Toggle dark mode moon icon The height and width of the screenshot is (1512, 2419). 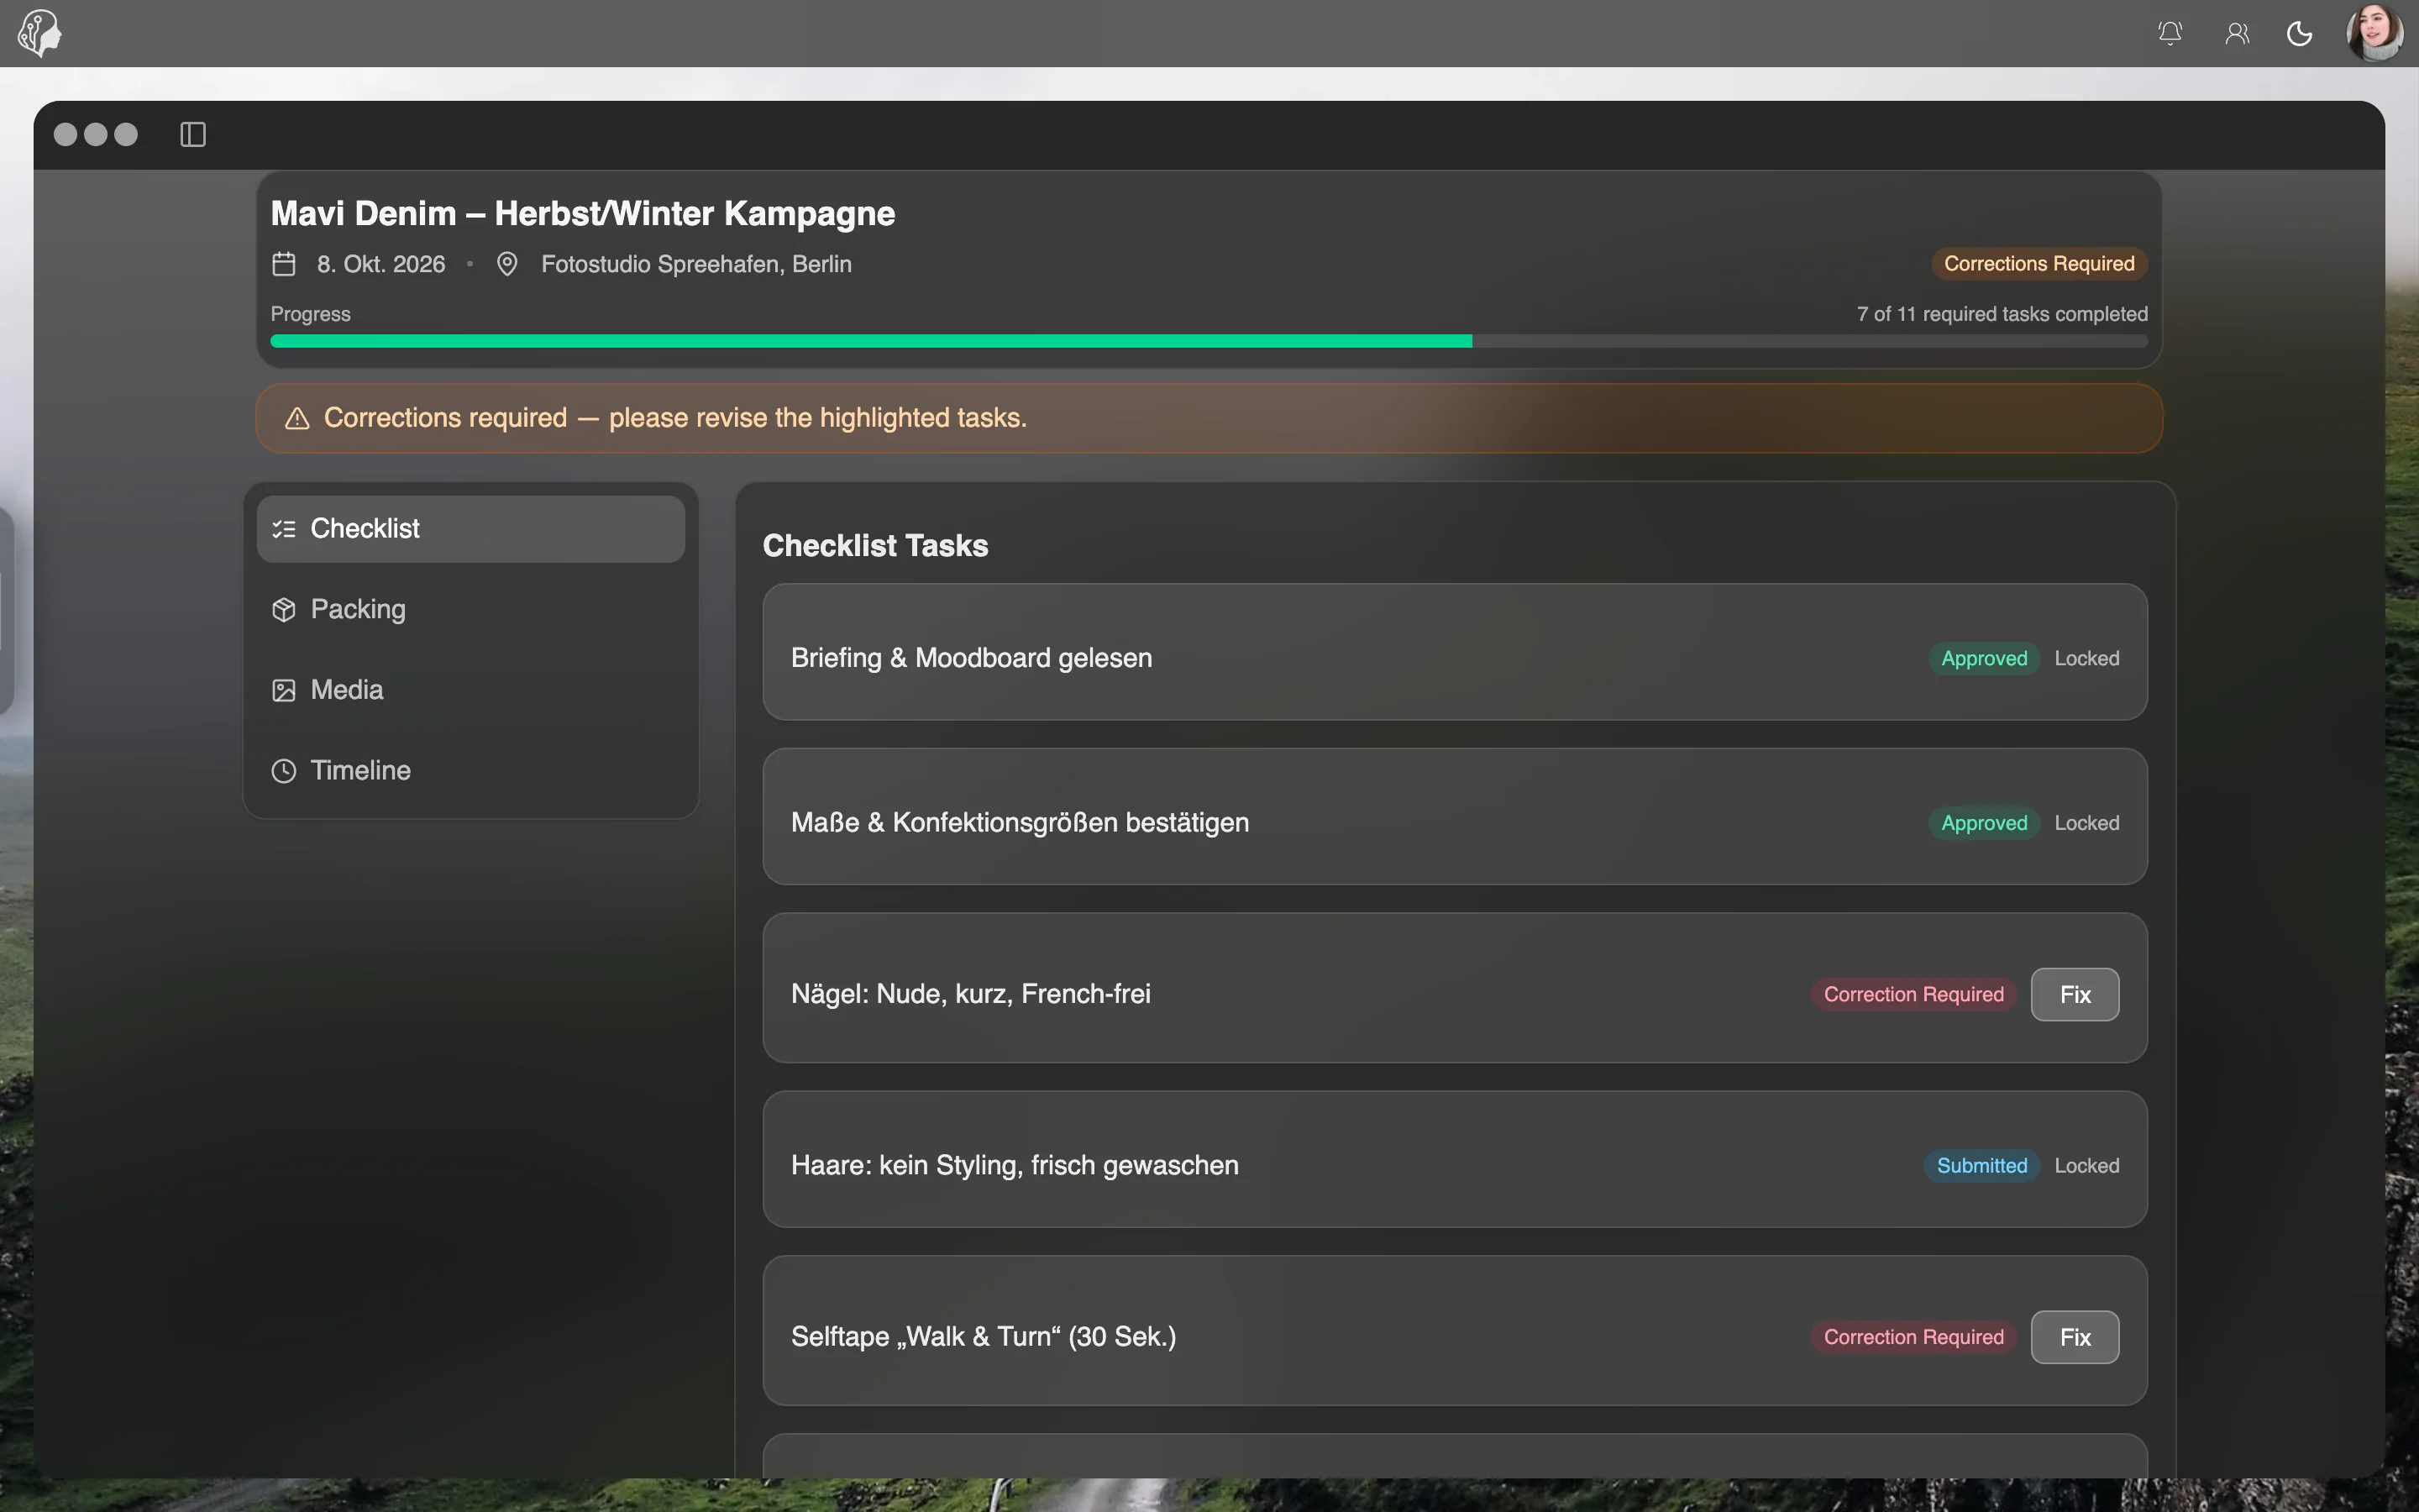pos(2300,33)
